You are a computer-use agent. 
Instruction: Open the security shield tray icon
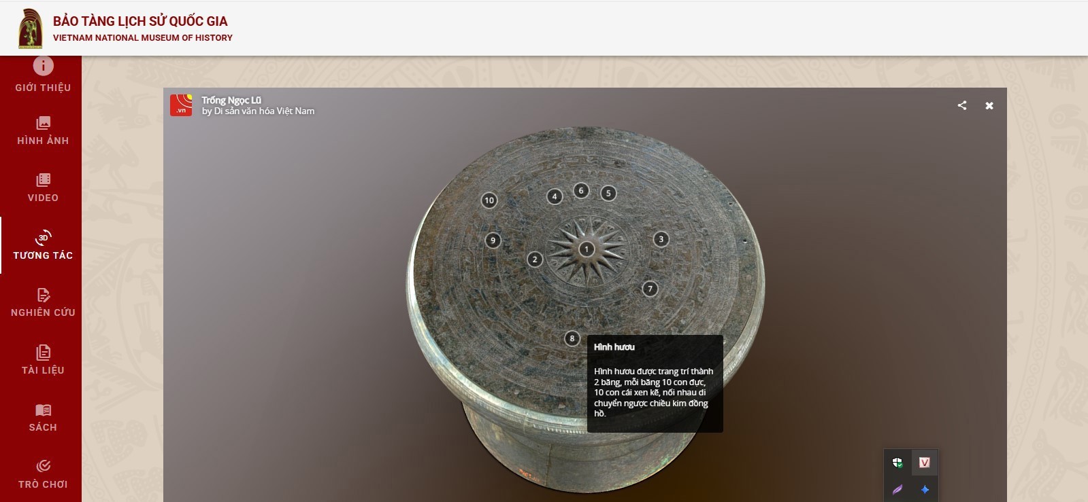click(x=897, y=463)
